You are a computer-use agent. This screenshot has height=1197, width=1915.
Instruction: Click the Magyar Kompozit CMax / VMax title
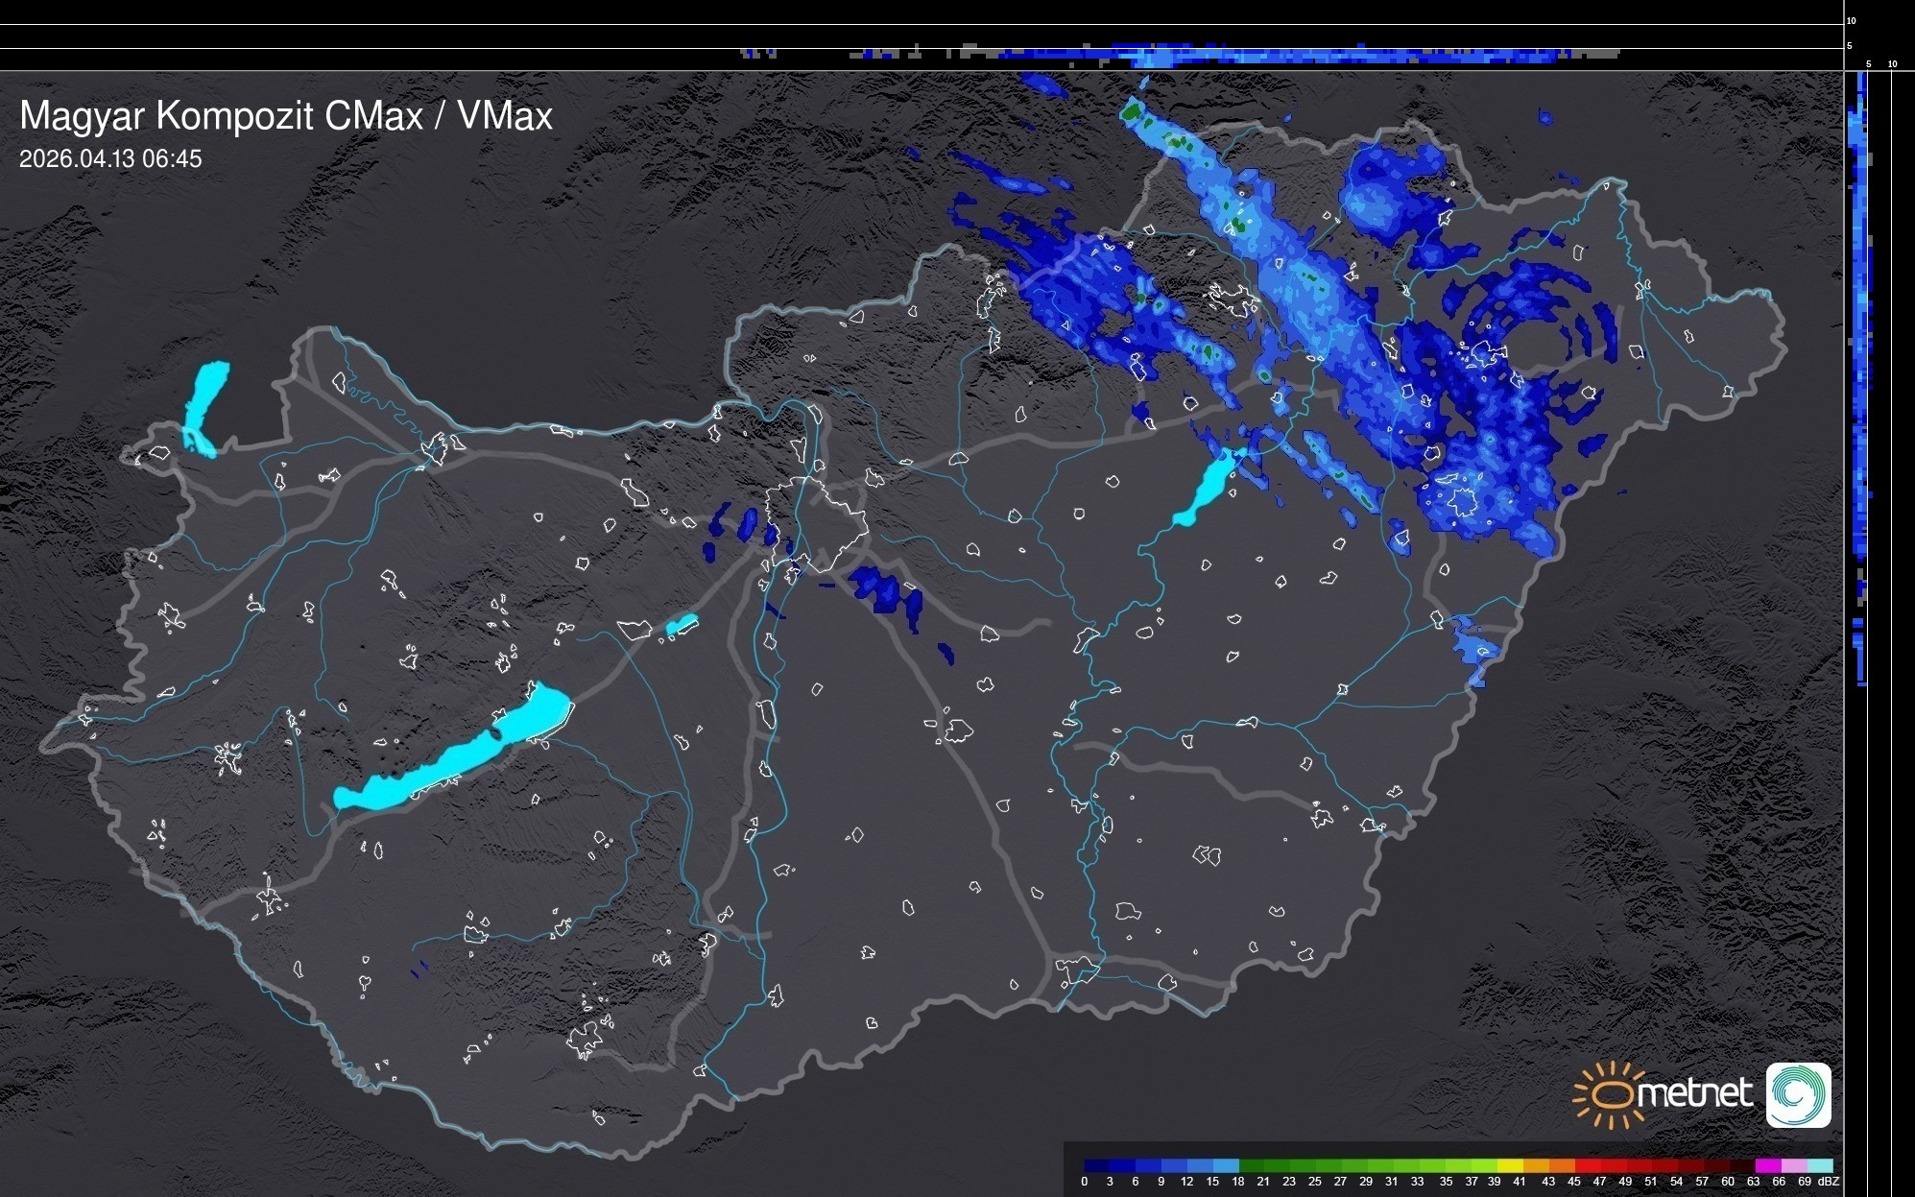point(286,116)
